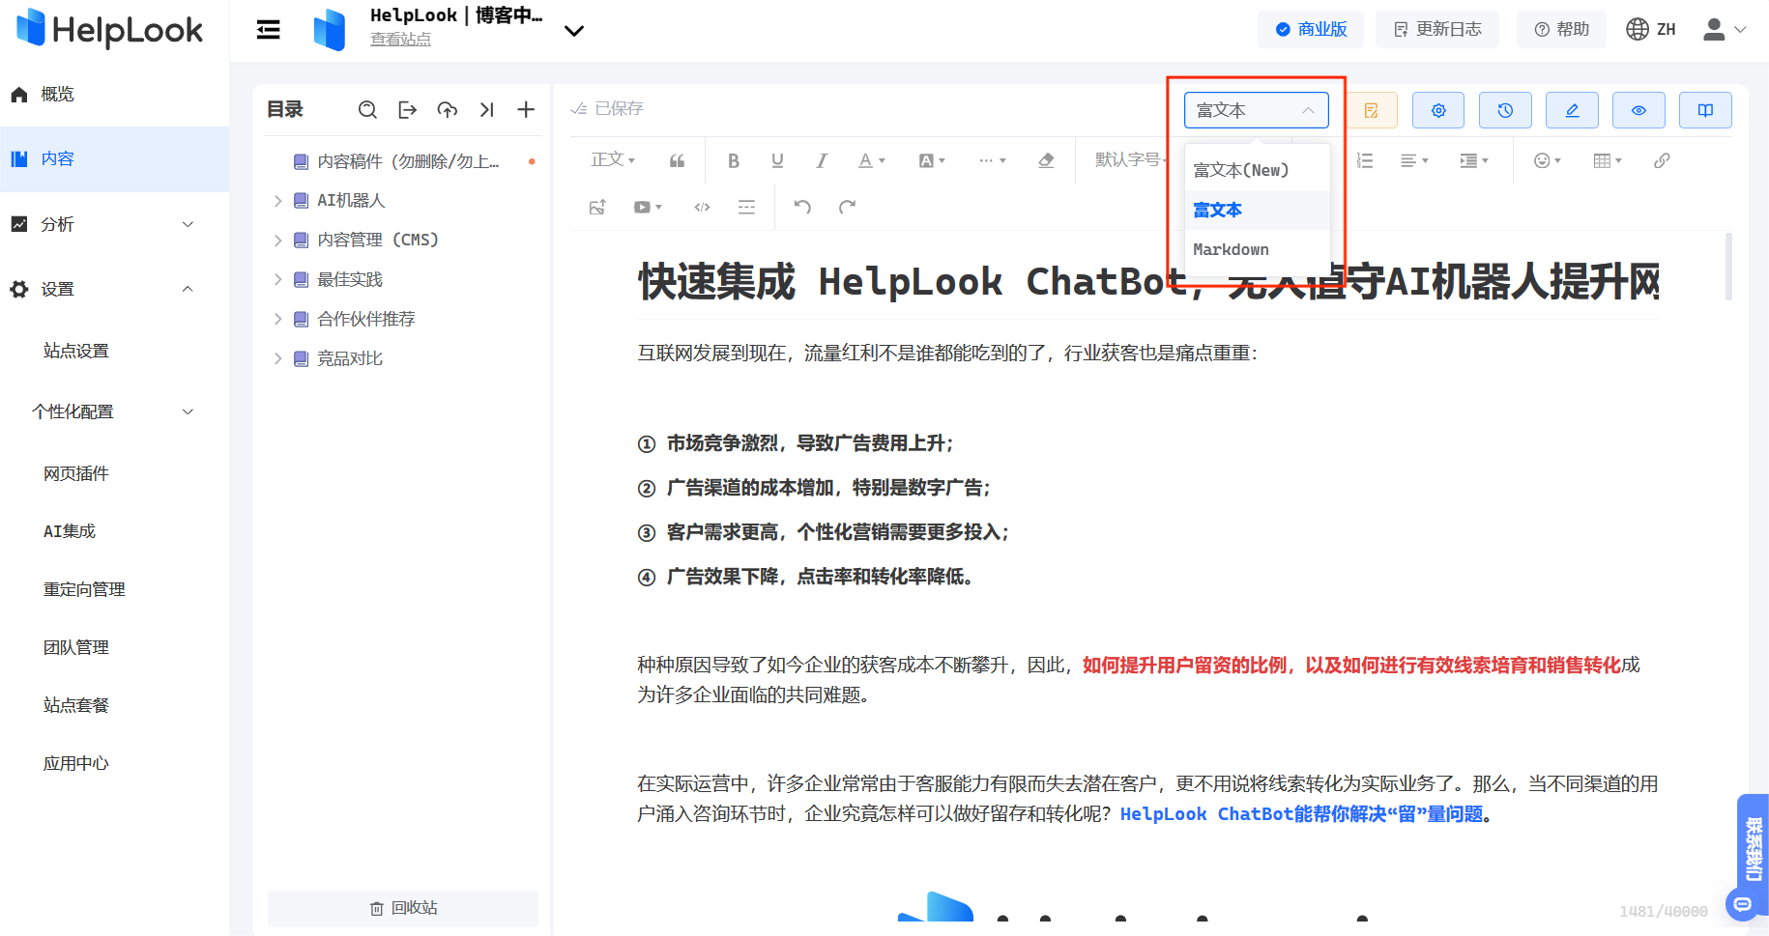1769x936 pixels.
Task: Collapse the 目录 panel with the arrow-bar icon
Action: point(486,110)
